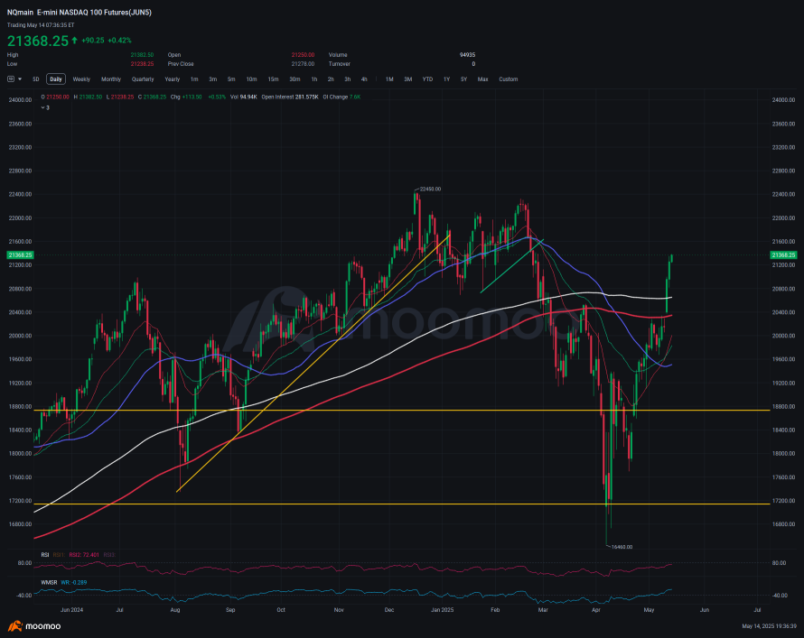Expand the collapsed indicators '3' chevron
The image size is (804, 638).
(x=45, y=108)
